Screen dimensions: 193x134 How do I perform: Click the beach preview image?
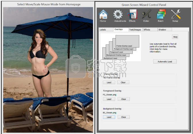click(48, 70)
